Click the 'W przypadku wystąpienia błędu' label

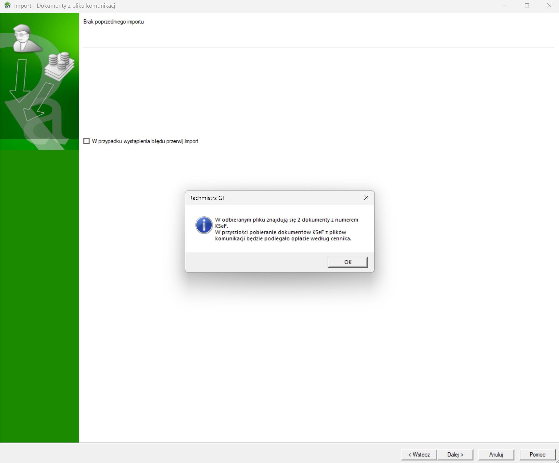(145, 141)
